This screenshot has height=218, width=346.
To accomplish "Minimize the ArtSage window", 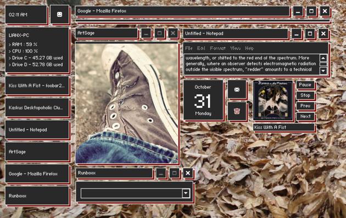I will pyautogui.click(x=146, y=33).
